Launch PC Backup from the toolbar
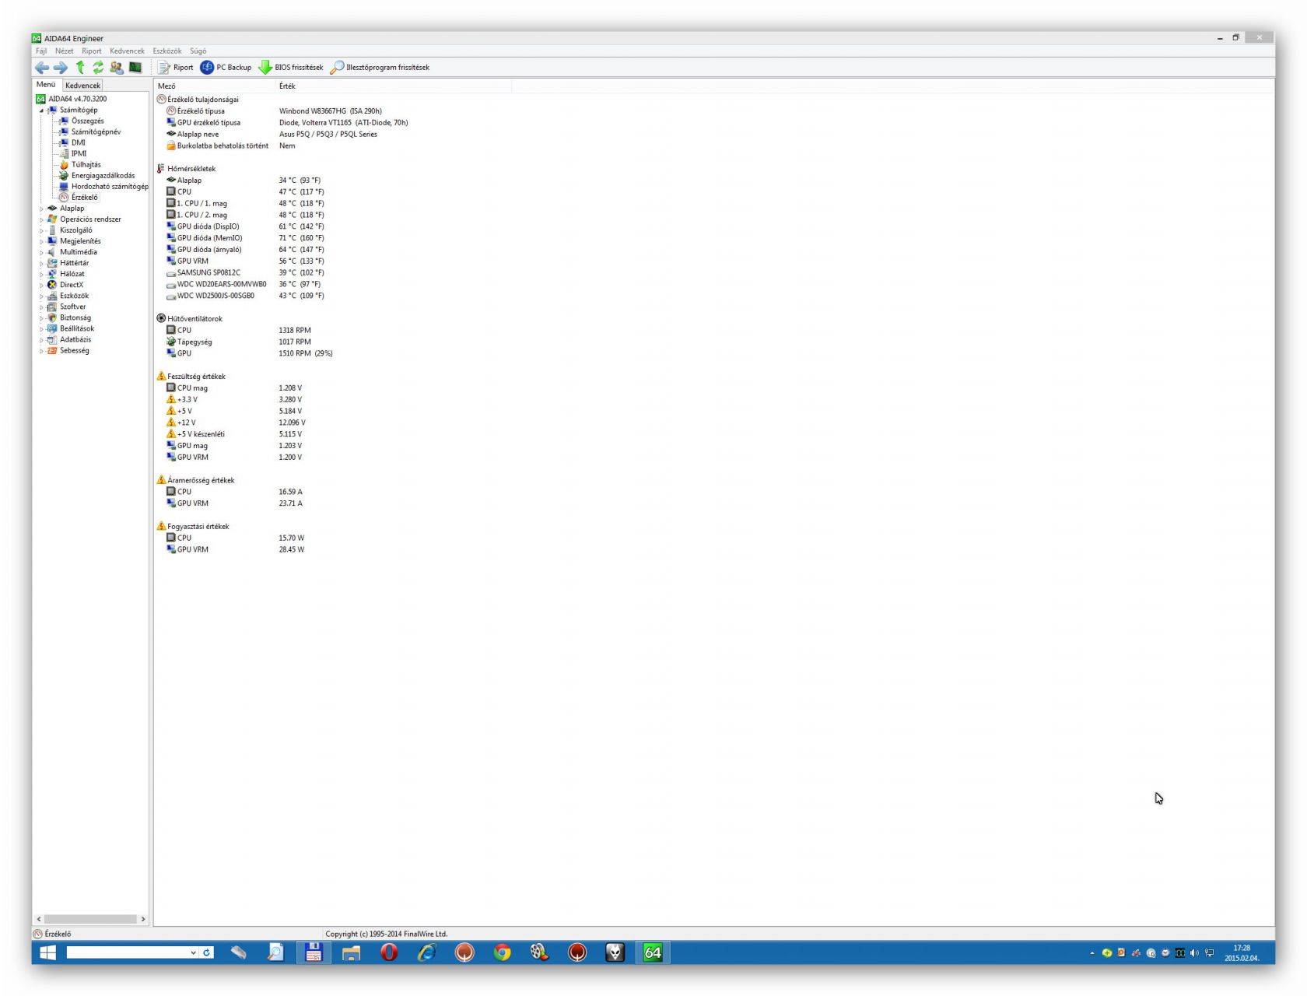This screenshot has height=996, width=1307. tap(226, 68)
